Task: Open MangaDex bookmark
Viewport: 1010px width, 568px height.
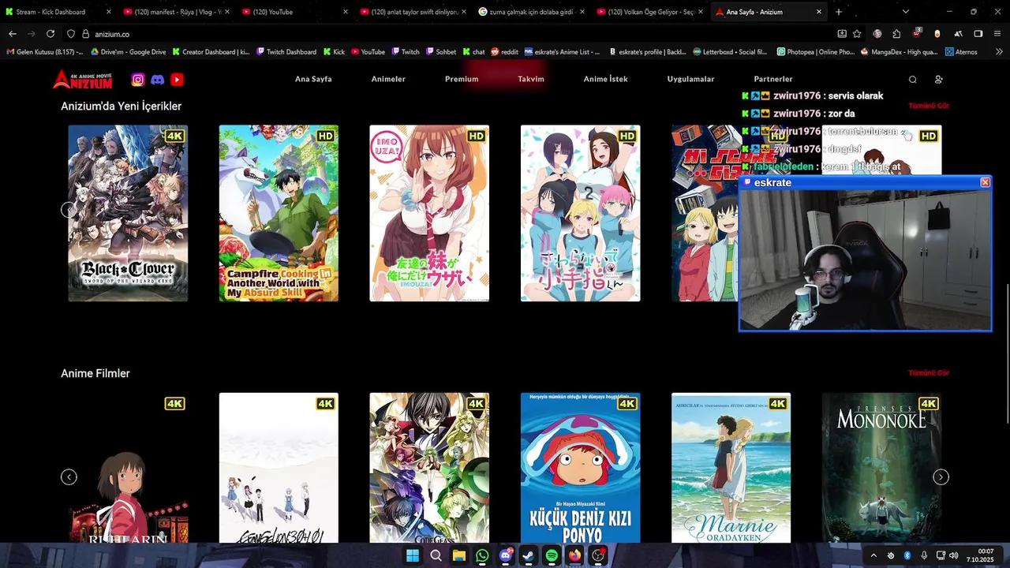Action: click(900, 52)
